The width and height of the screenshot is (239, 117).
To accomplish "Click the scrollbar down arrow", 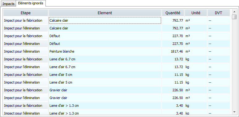I will coord(234,112).
